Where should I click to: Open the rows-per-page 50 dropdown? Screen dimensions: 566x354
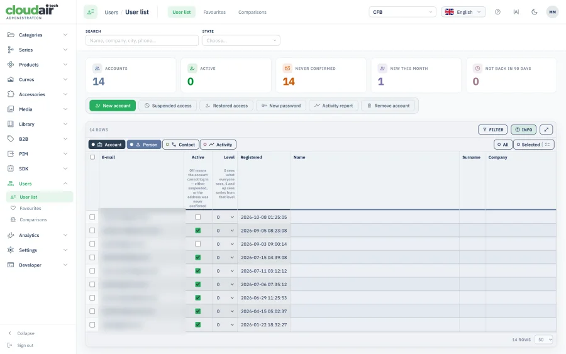(x=543, y=340)
